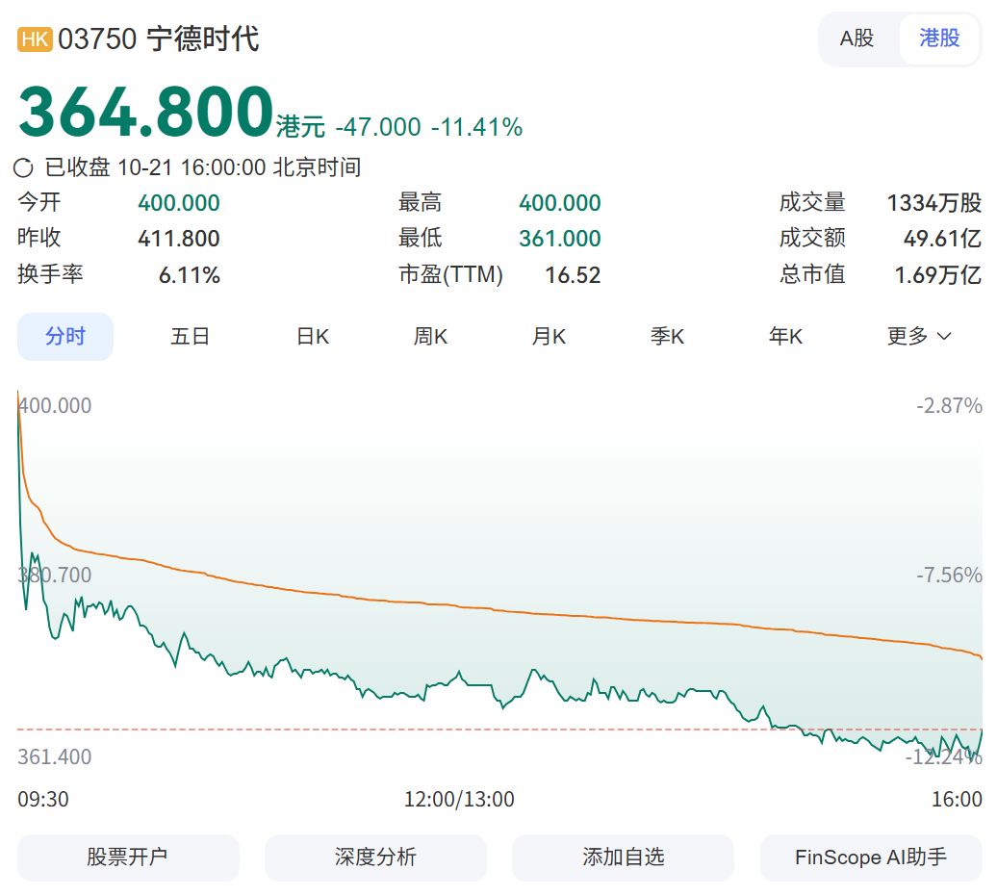Select the 季K quarterly chart tab
This screenshot has width=997, height=896.
667,337
